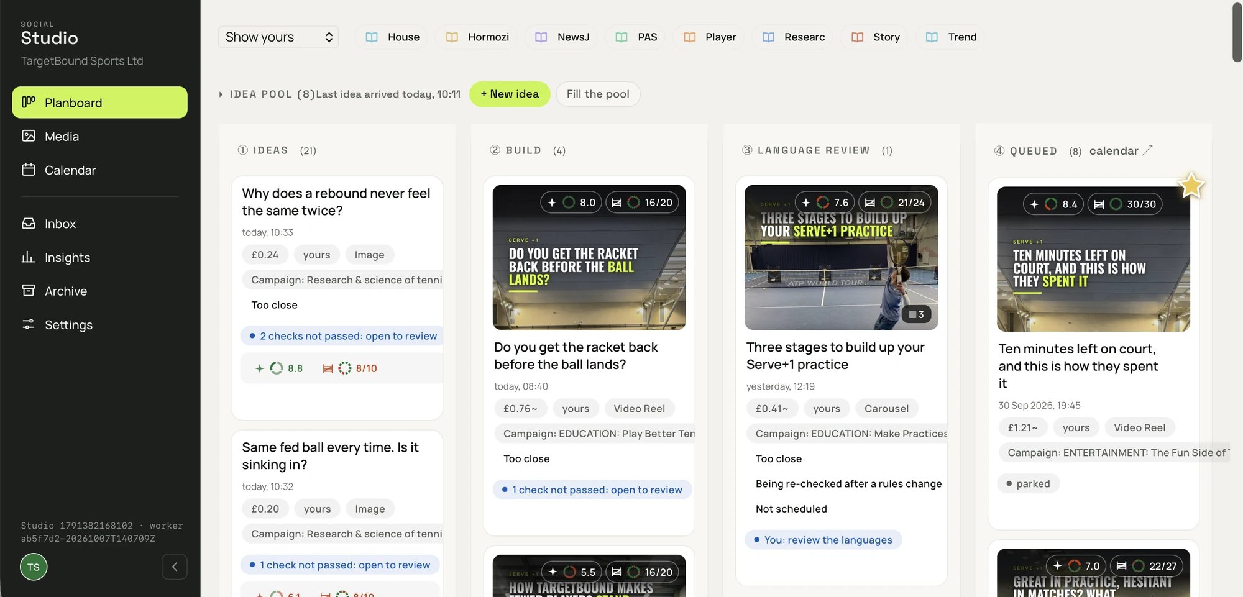Select the Hormozi template filter
The height and width of the screenshot is (597, 1243).
[477, 37]
